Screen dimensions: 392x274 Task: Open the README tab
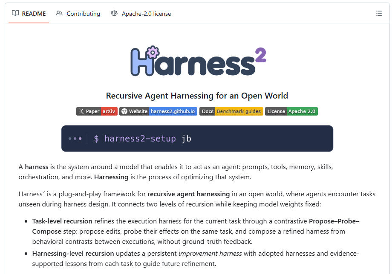pos(29,14)
